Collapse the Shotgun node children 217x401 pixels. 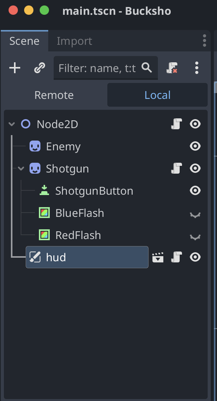coord(21,169)
